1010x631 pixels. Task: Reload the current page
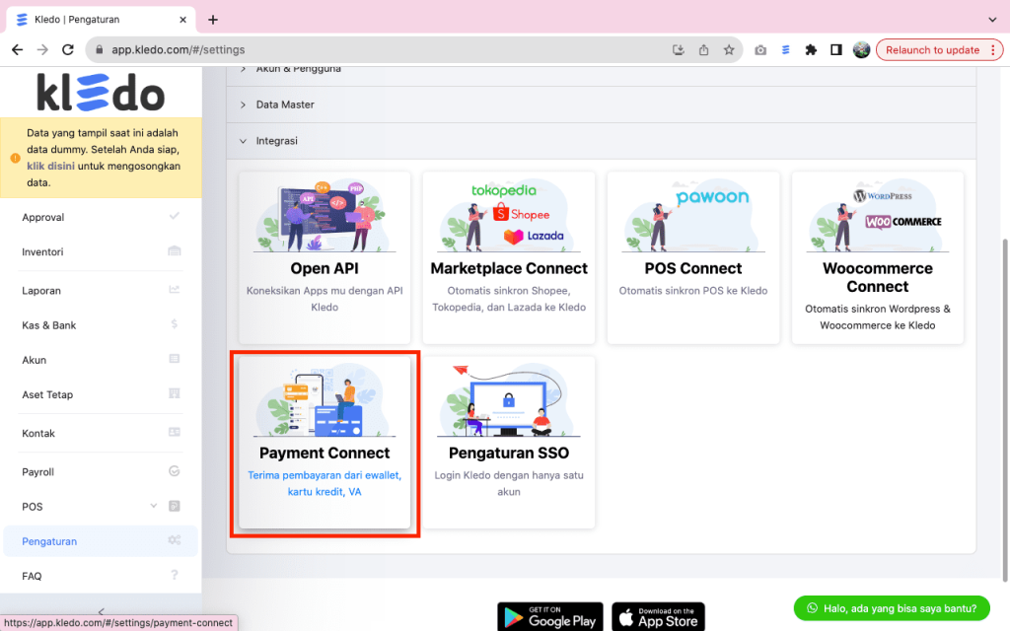(68, 49)
